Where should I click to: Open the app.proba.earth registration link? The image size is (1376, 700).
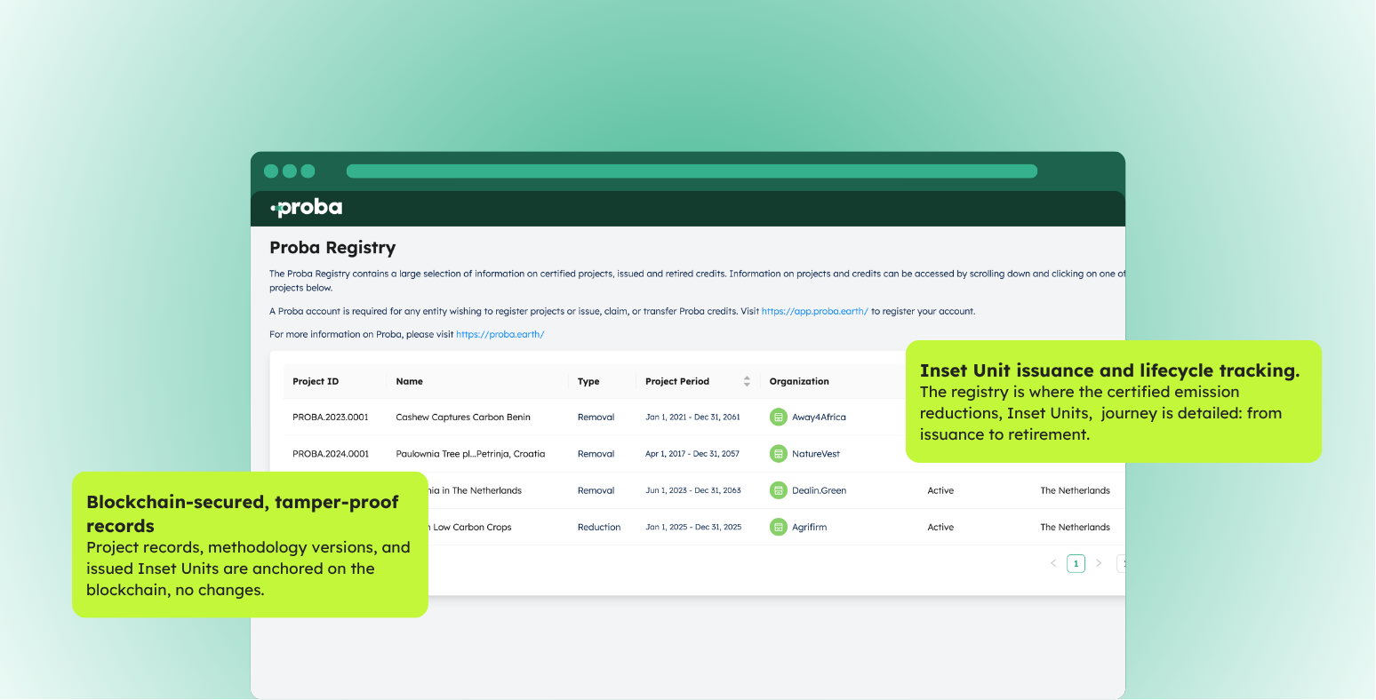coord(814,312)
